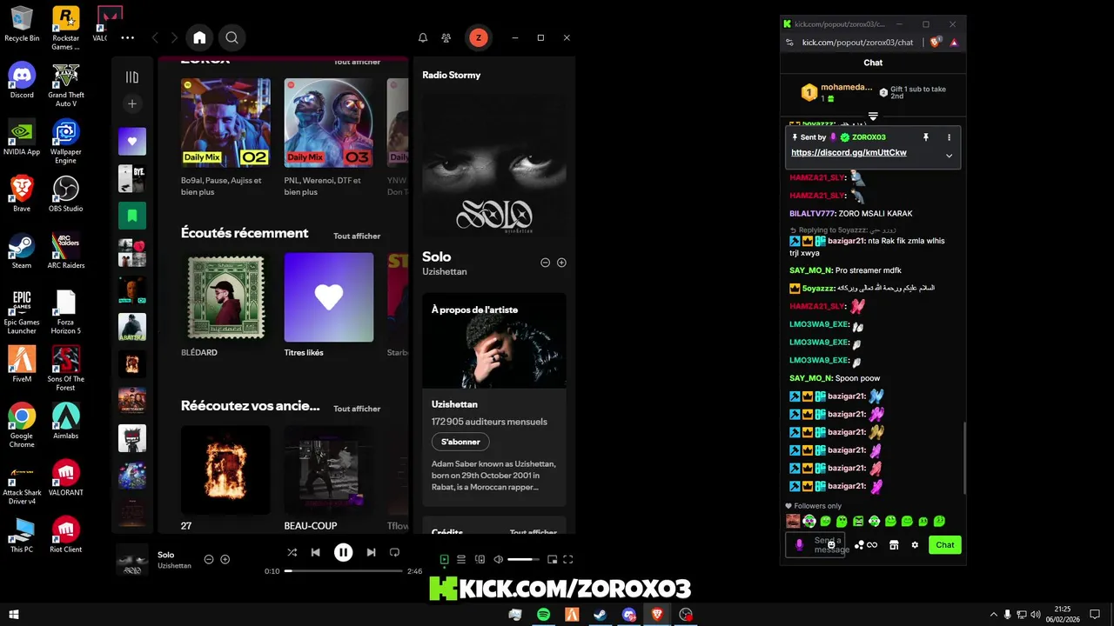Click the Brave Shields lion icon in Kick popout
Viewport: 1114px width, 626px height.
pos(936,42)
